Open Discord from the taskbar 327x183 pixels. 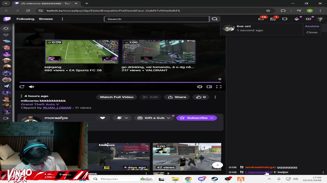[202, 179]
